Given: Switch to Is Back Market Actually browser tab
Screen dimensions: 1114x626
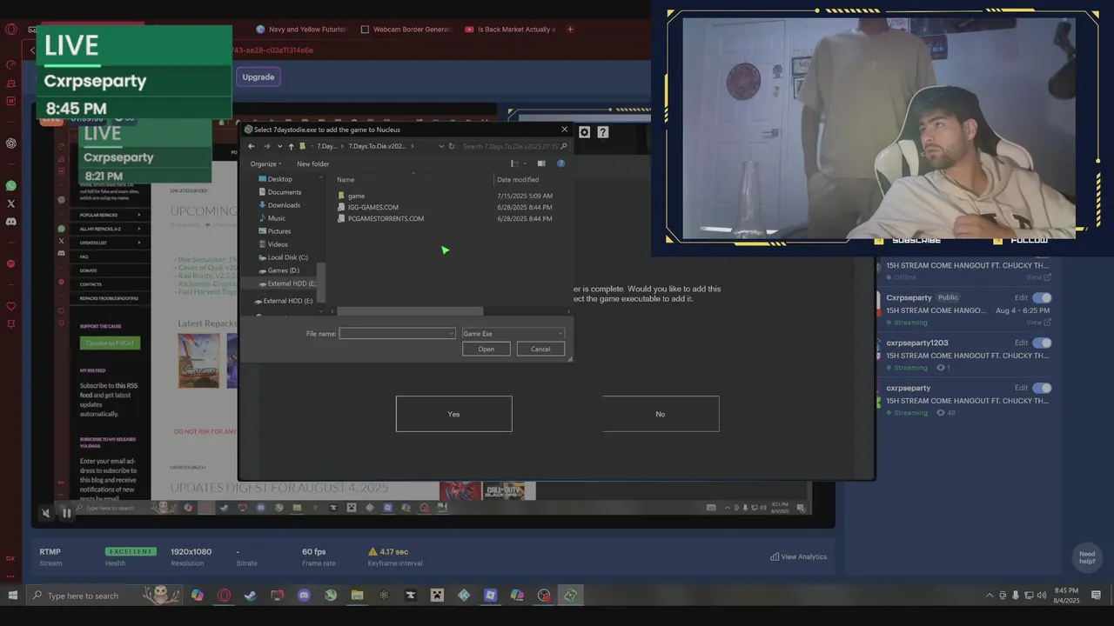Looking at the screenshot, I should click(510, 29).
